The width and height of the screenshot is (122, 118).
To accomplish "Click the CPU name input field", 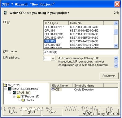I will (x=81, y=52).
